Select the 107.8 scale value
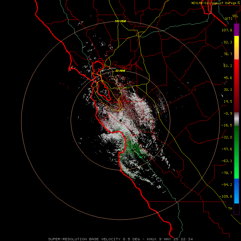Viewport: 241px width, 241px height. pyautogui.click(x=227, y=30)
